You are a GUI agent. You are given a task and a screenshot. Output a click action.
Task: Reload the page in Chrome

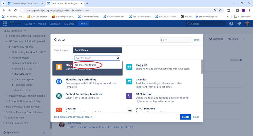(15, 10)
